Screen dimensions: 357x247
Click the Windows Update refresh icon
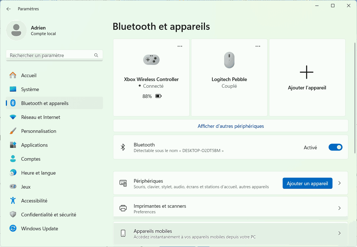[13, 229]
